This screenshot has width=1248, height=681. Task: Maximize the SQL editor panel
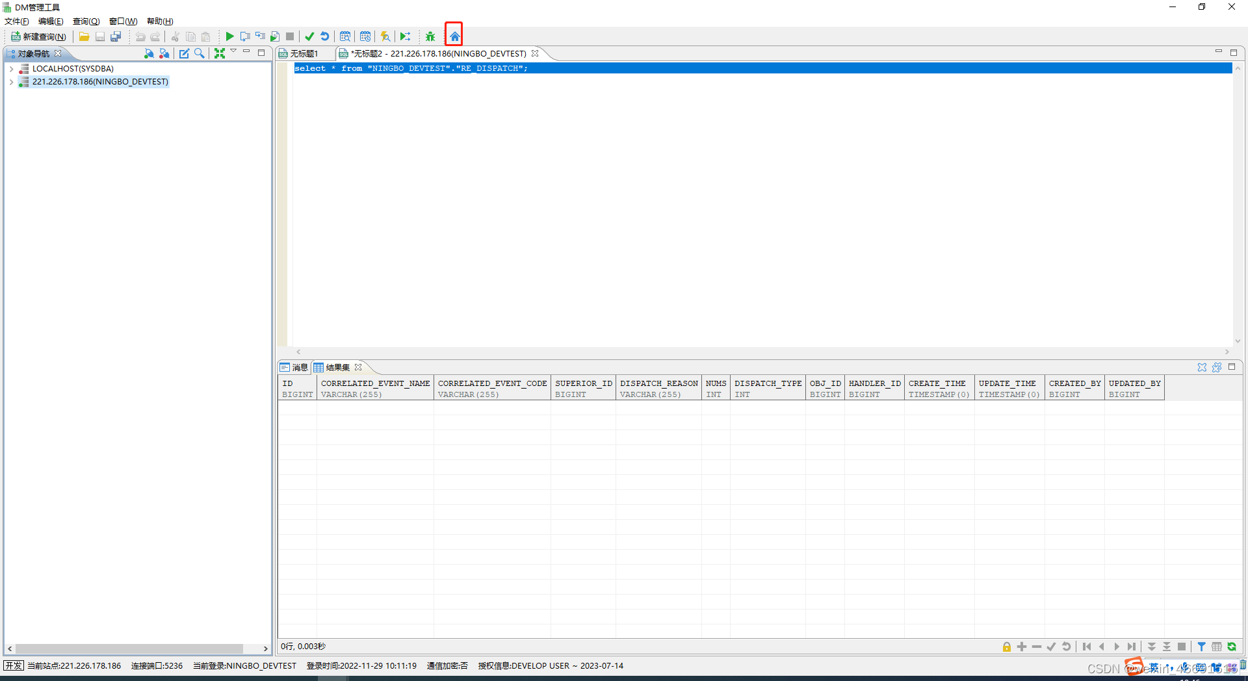click(x=1234, y=53)
